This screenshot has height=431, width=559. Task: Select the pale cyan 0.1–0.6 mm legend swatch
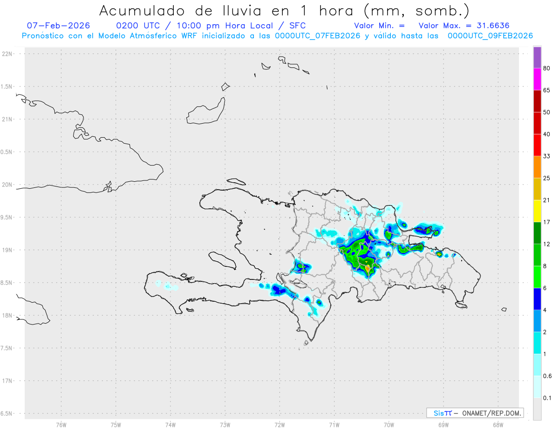click(x=537, y=386)
